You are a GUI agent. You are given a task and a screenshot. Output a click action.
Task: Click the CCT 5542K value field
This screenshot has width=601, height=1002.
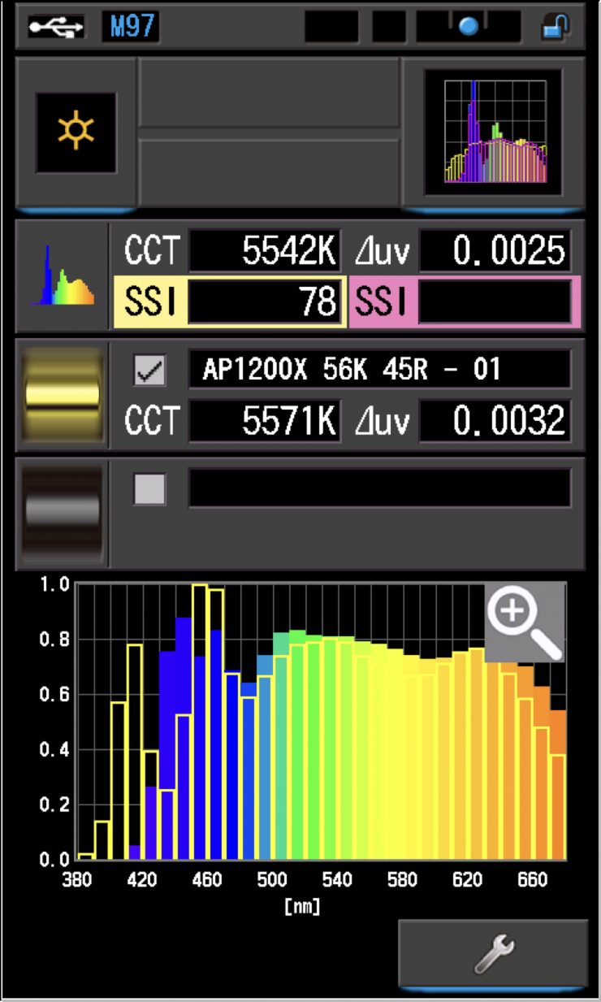pos(265,252)
